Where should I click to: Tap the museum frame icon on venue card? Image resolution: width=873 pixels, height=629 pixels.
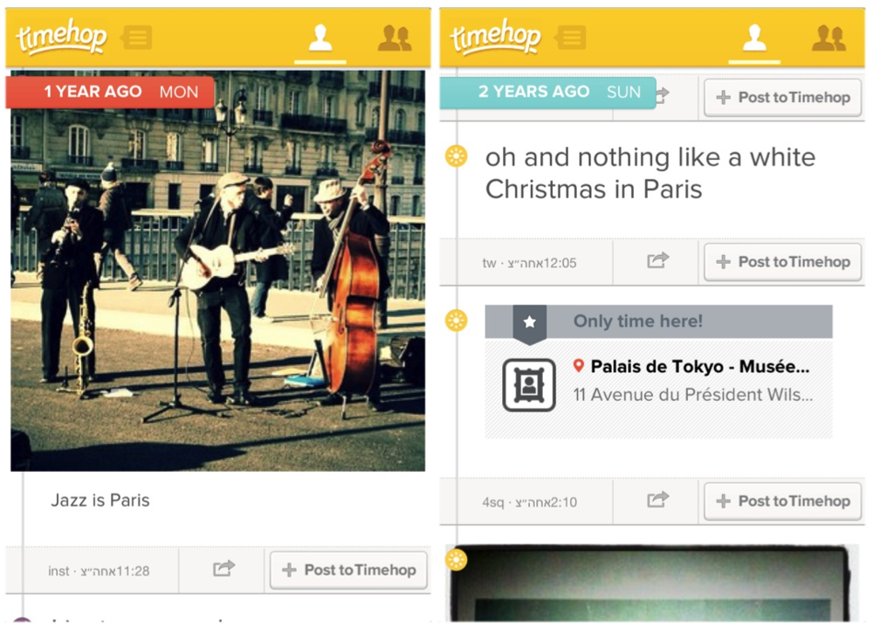point(529,385)
